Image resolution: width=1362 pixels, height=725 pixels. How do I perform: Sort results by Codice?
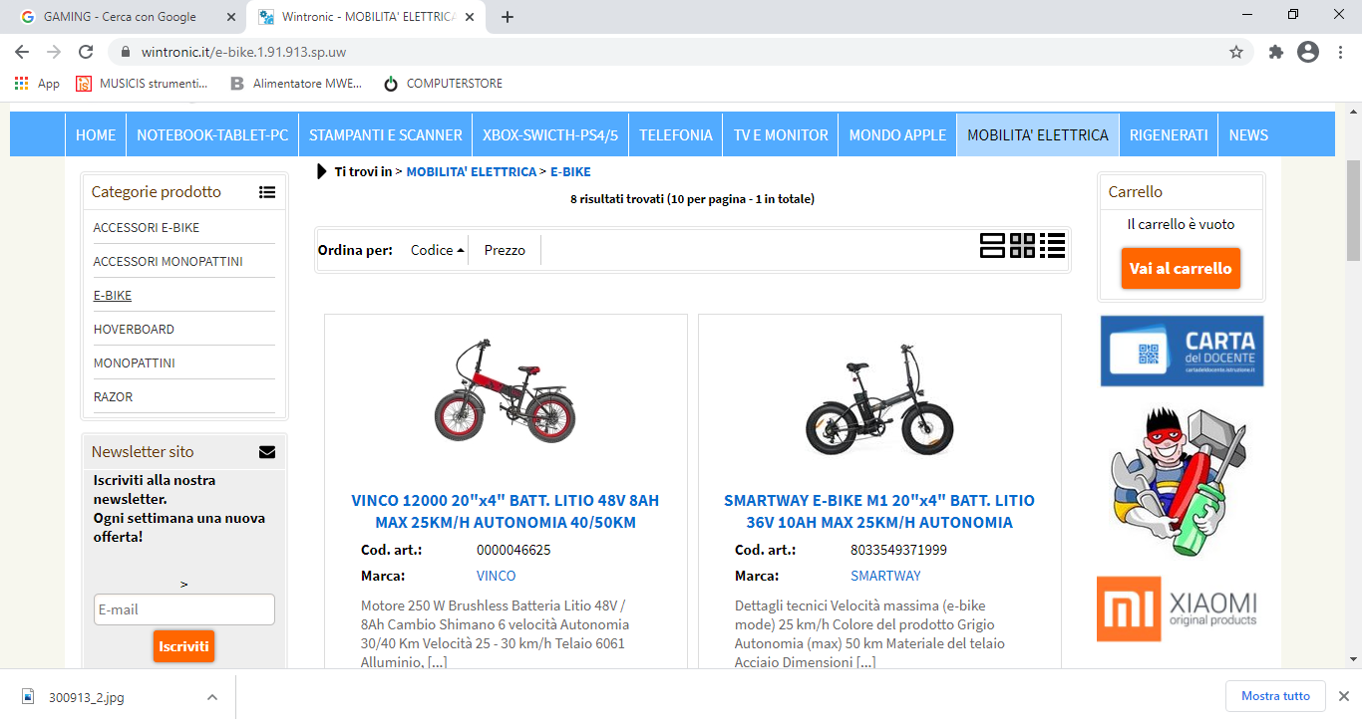point(438,250)
